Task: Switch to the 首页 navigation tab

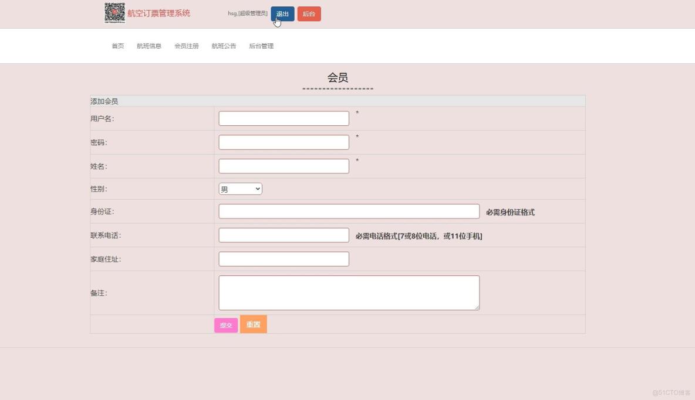Action: (x=117, y=46)
